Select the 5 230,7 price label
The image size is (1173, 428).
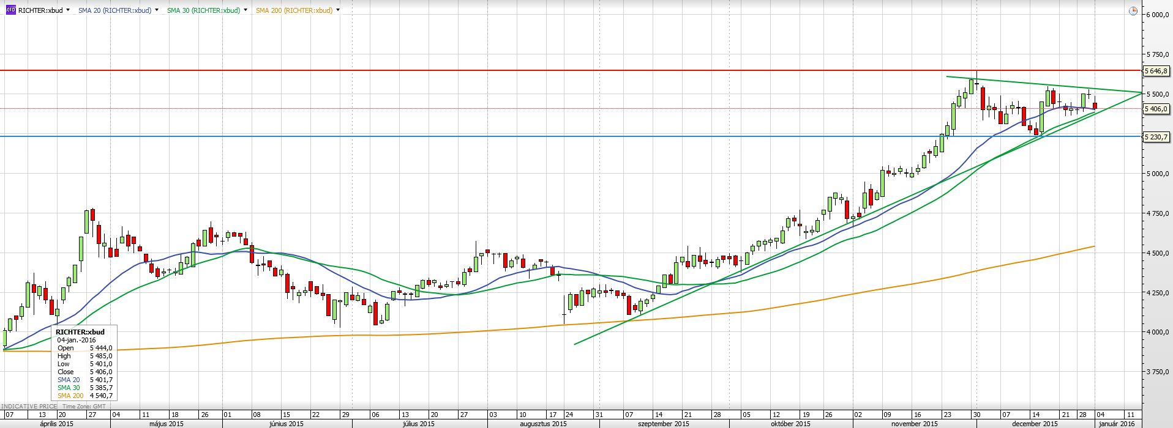1156,137
